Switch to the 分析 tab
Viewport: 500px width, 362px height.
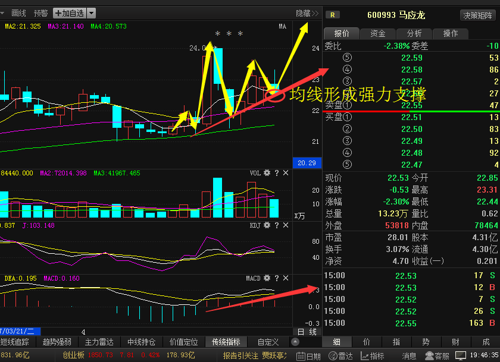click(414, 33)
